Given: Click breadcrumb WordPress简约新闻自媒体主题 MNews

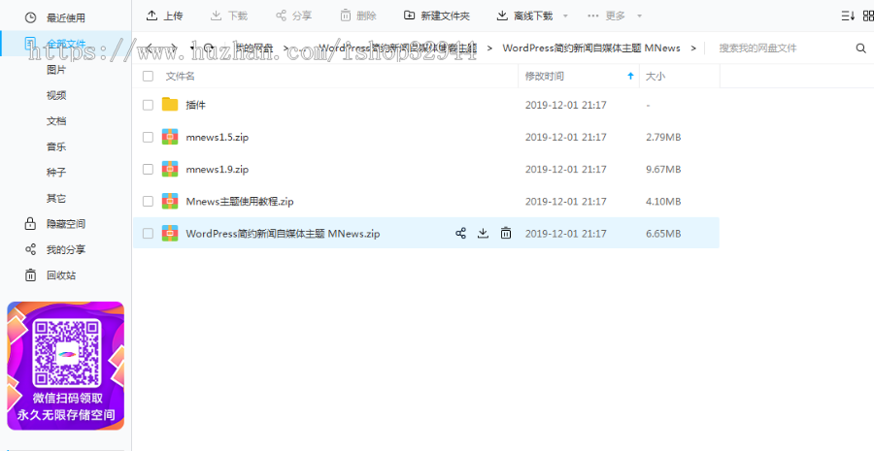Looking at the screenshot, I should (591, 48).
